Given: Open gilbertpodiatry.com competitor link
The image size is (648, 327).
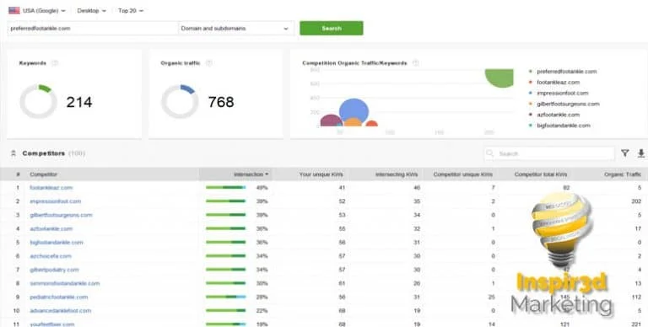Looking at the screenshot, I should coord(54,270).
